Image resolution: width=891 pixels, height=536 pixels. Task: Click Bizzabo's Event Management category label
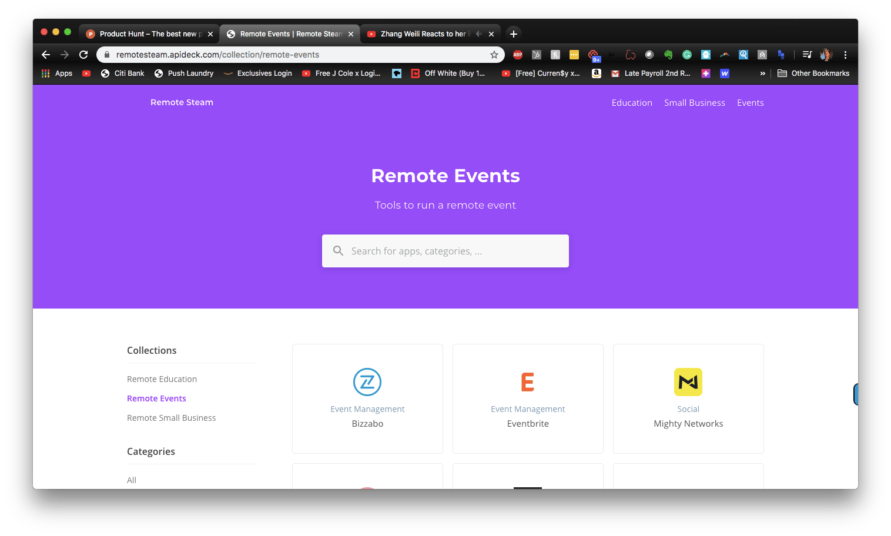[x=367, y=409]
